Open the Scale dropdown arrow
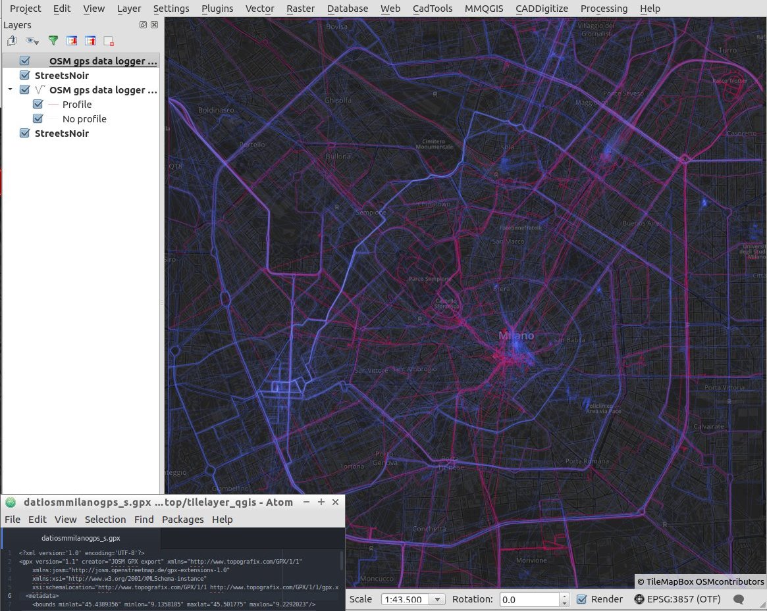767x611 pixels. coord(437,599)
